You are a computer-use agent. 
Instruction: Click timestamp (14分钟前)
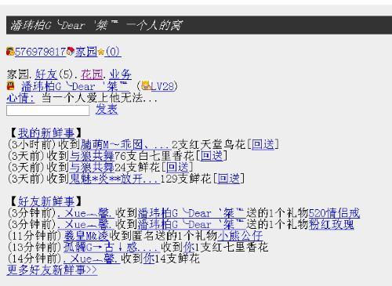[34, 259]
